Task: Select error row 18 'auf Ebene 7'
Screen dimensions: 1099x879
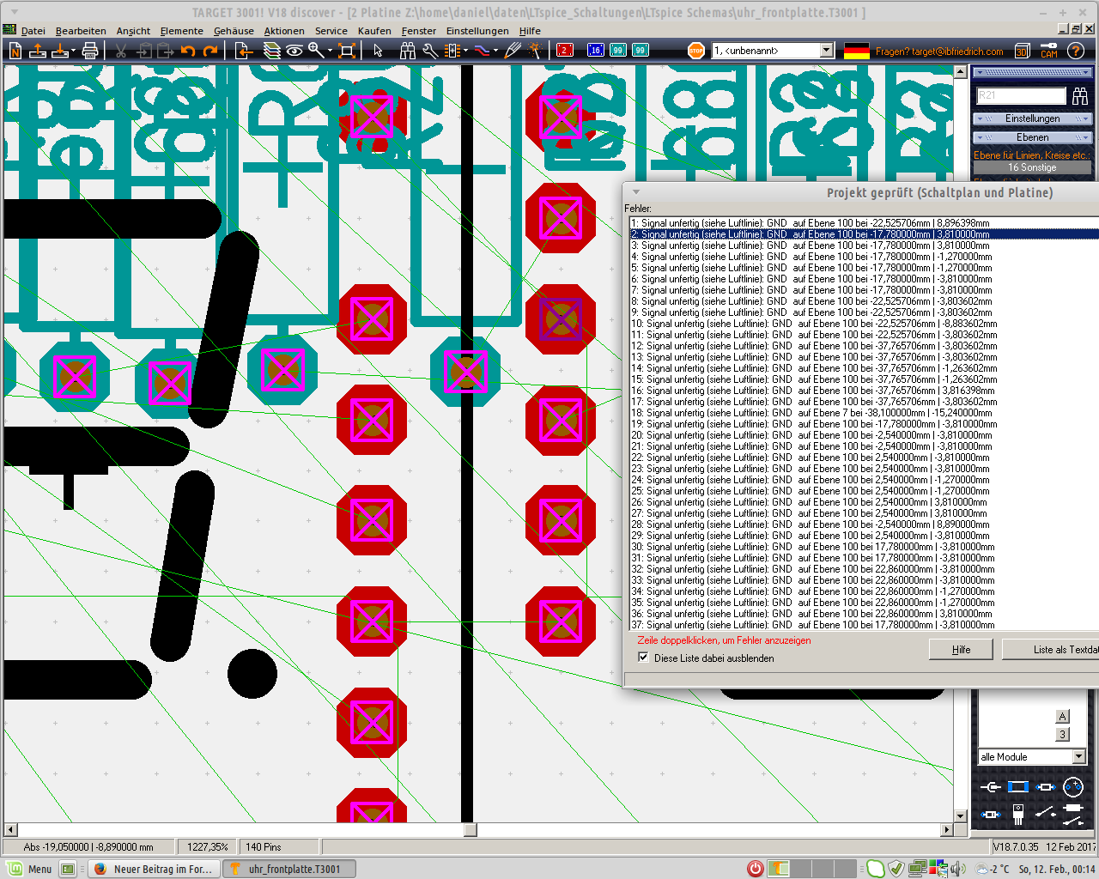Action: click(x=865, y=412)
